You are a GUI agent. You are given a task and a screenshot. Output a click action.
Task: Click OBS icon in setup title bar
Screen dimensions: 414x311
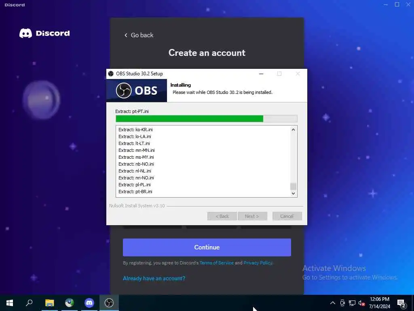[x=111, y=74]
